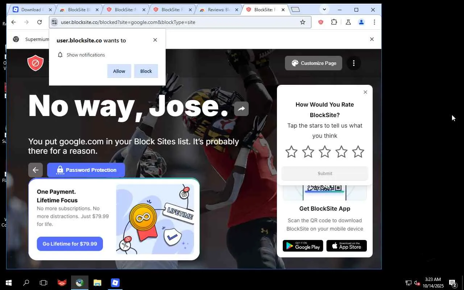Rate BlockSite two stars
This screenshot has height=290, width=464.
[x=308, y=152]
